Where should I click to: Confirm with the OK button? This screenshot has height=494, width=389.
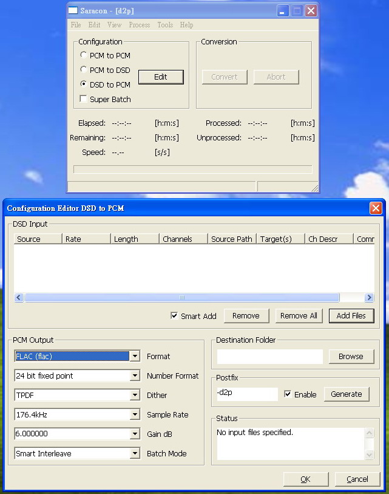306,479
